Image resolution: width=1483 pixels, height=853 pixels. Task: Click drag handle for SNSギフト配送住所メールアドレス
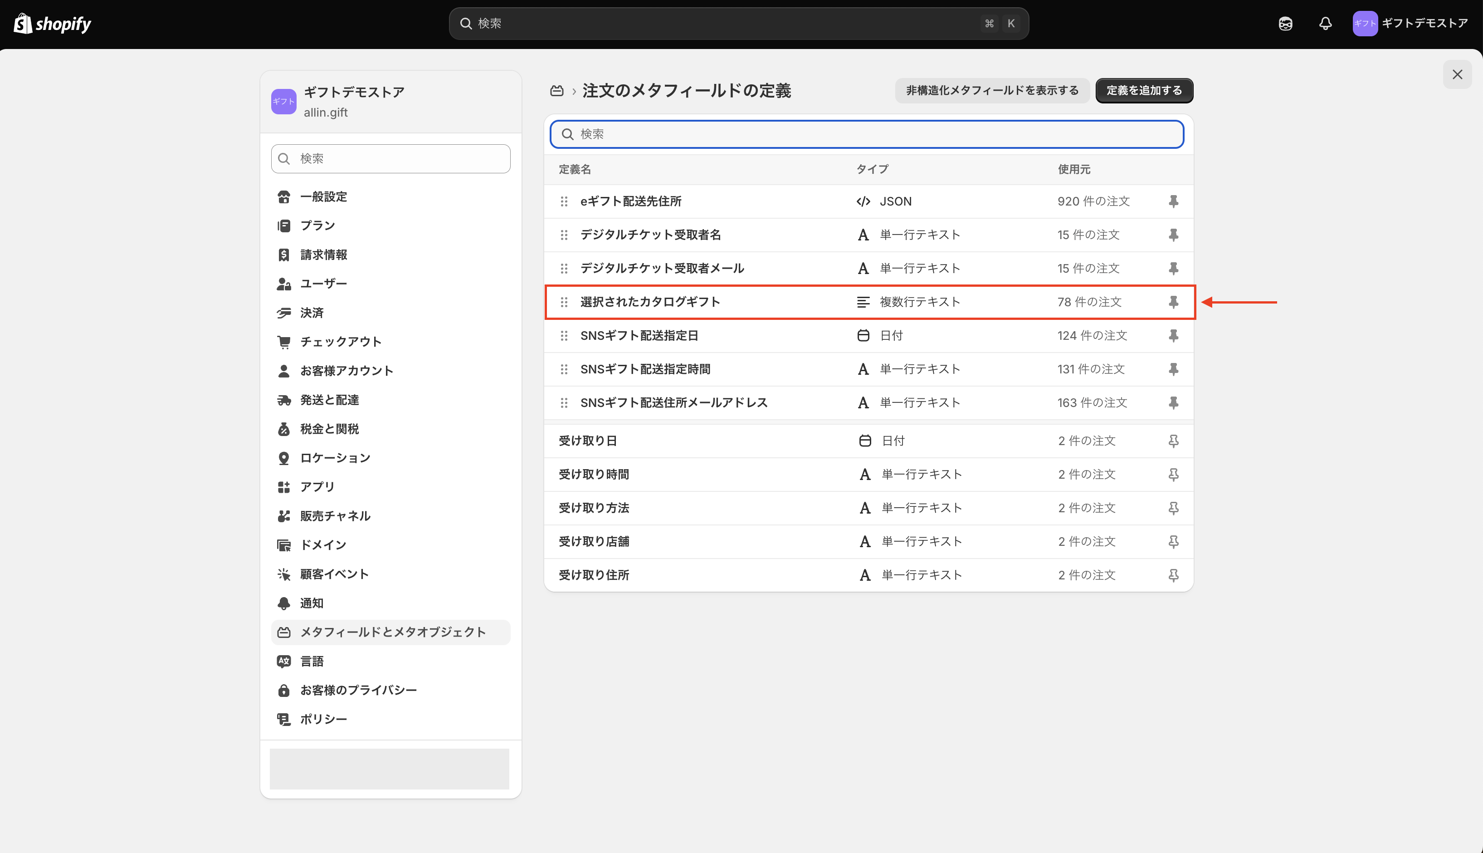[564, 403]
